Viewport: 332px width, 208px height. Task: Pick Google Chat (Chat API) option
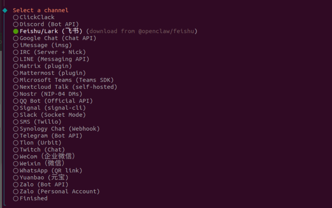pyautogui.click(x=55, y=38)
